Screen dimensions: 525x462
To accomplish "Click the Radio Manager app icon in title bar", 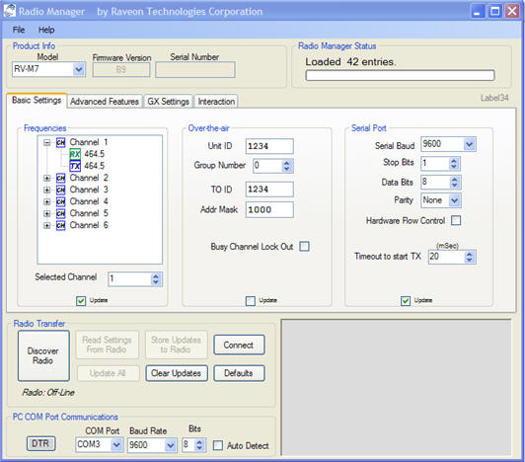I will [10, 11].
